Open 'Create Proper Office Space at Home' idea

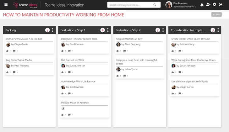(190, 39)
